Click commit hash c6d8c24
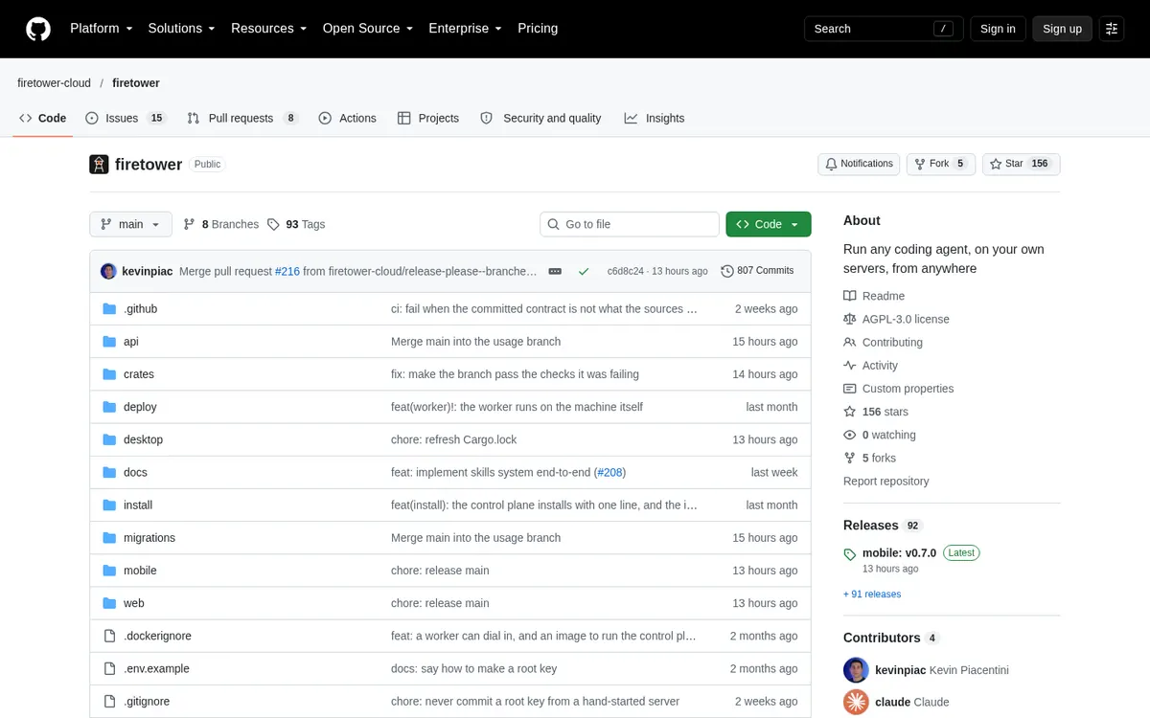This screenshot has height=718, width=1150. 626,271
